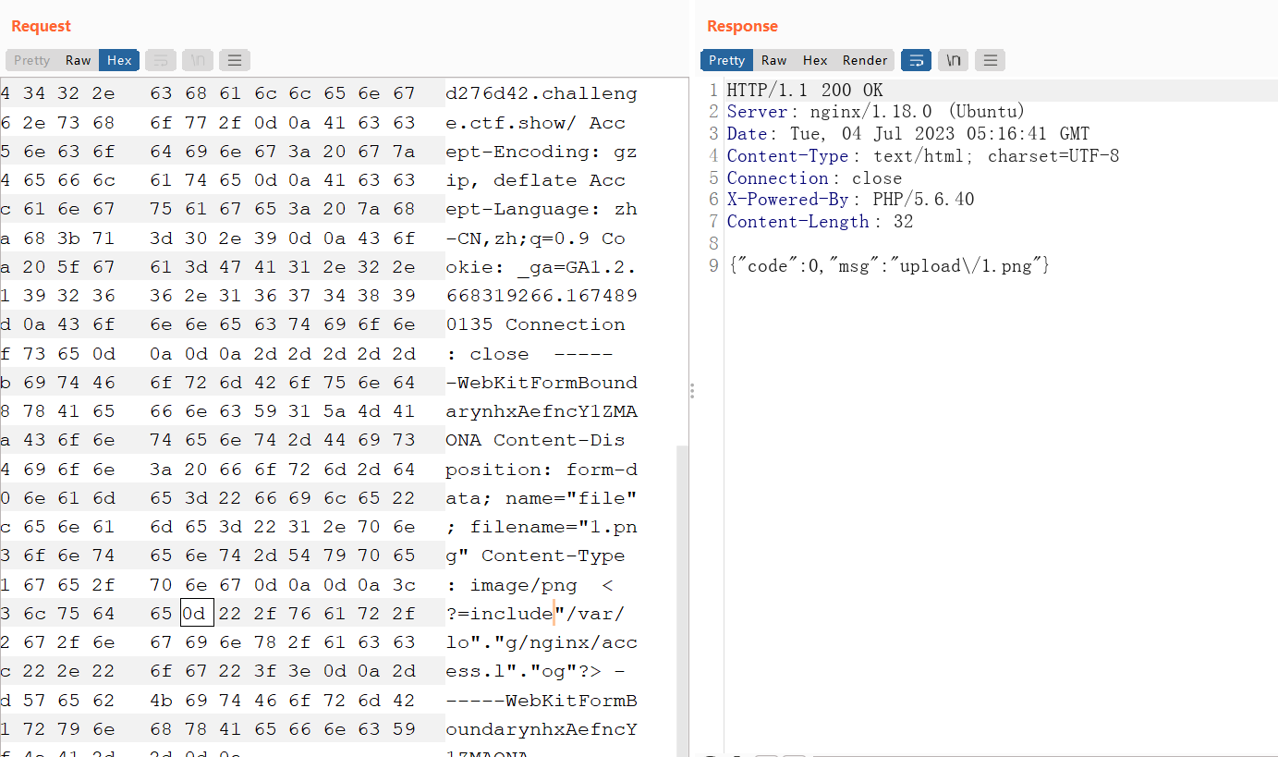Image resolution: width=1278 pixels, height=757 pixels.
Task: Click the ASCII text '668319266.167489'
Action: click(542, 296)
